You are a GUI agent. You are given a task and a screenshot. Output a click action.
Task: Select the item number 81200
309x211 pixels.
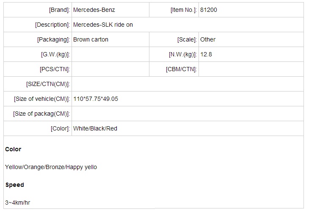[209, 10]
